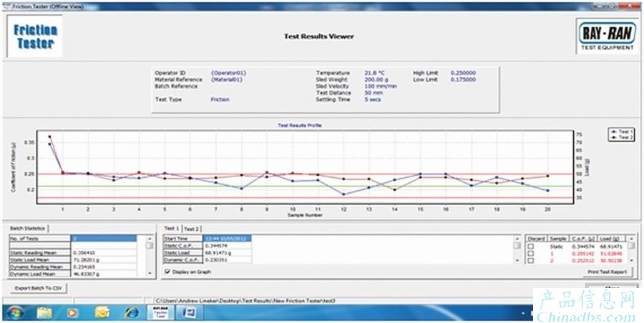This screenshot has height=323, width=644.
Task: Tick the Discard checkbox for sample 1
Action: (531, 254)
